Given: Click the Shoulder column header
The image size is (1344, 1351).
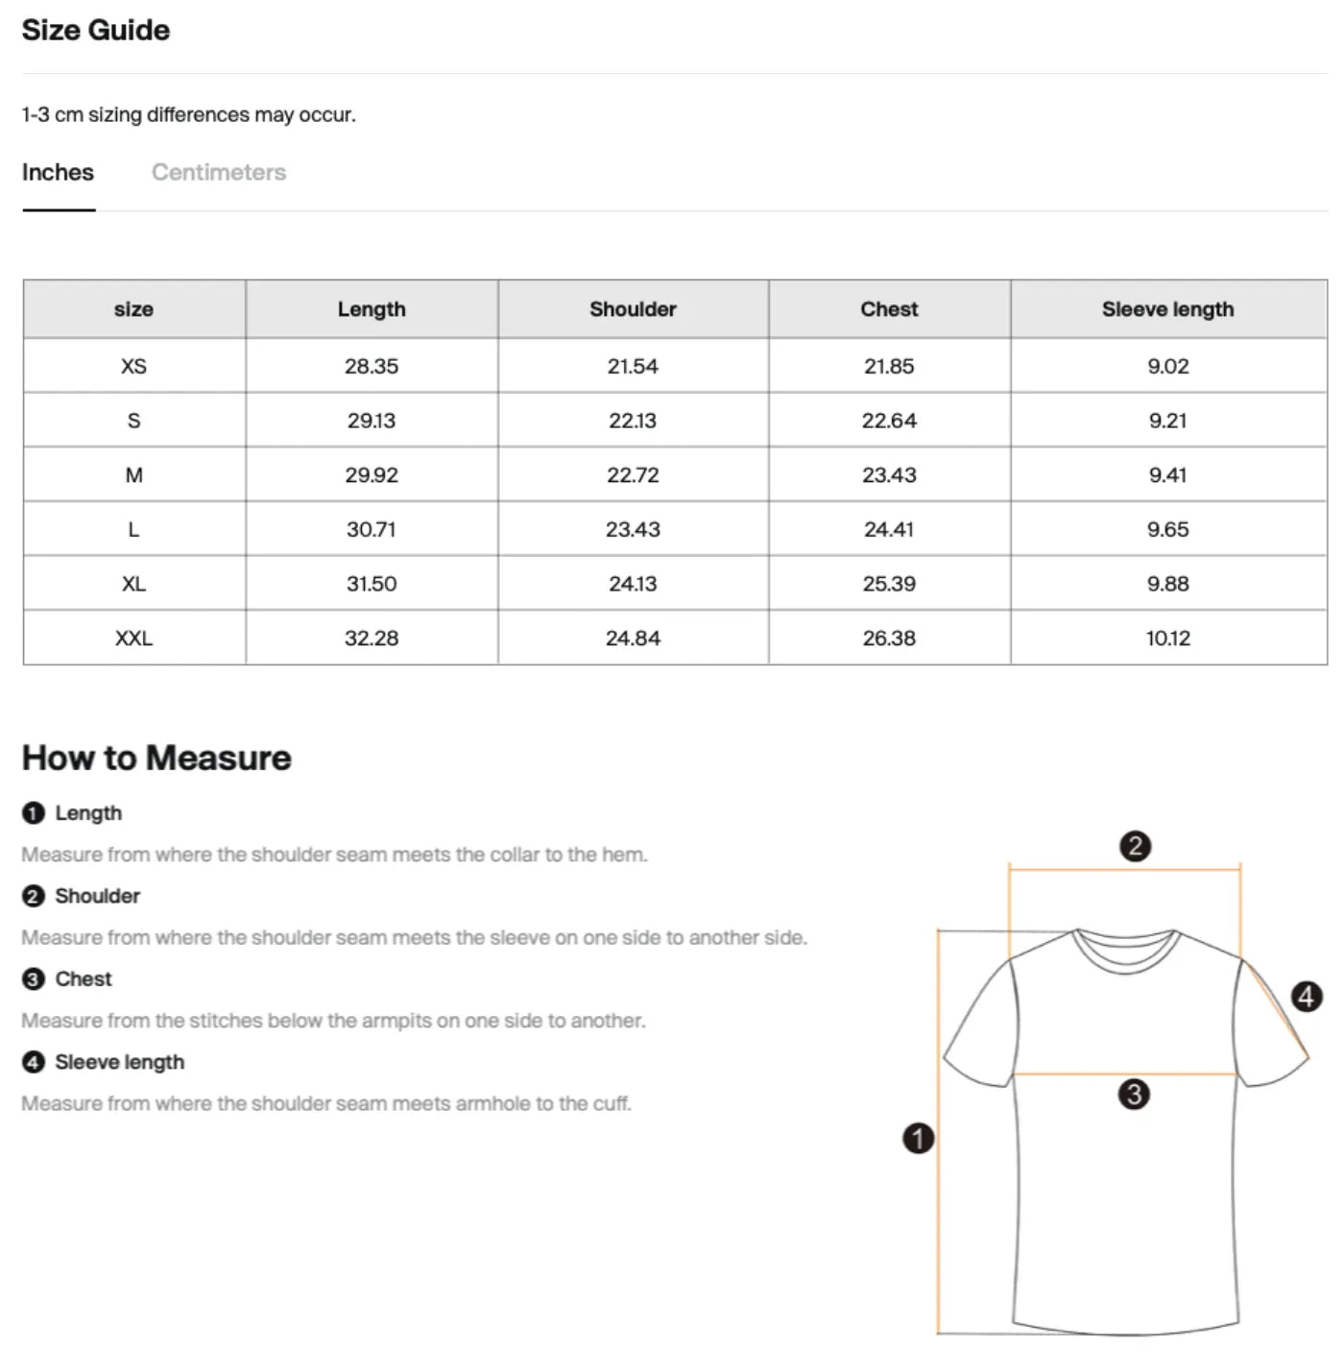Looking at the screenshot, I should point(633,309).
